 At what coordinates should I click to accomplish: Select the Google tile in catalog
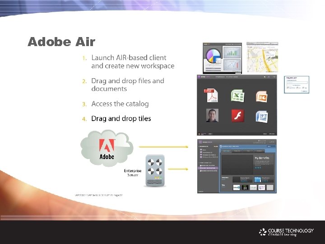pos(253,188)
